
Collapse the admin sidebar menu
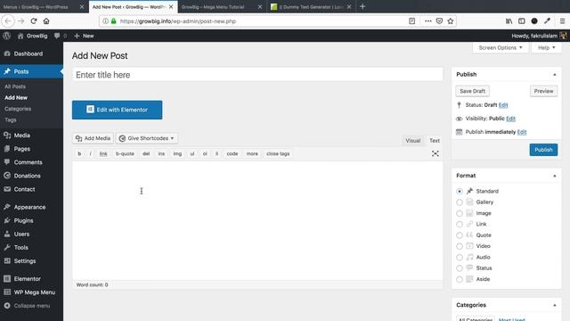click(31, 305)
